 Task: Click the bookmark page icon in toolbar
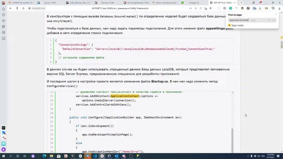[x=210, y=8]
